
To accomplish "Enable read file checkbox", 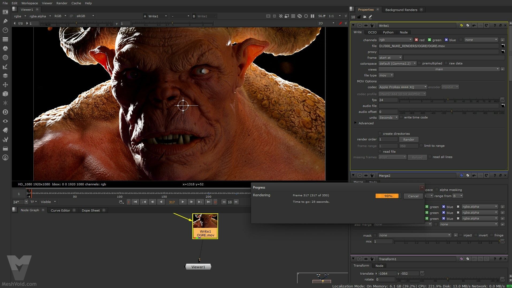I will (380, 151).
